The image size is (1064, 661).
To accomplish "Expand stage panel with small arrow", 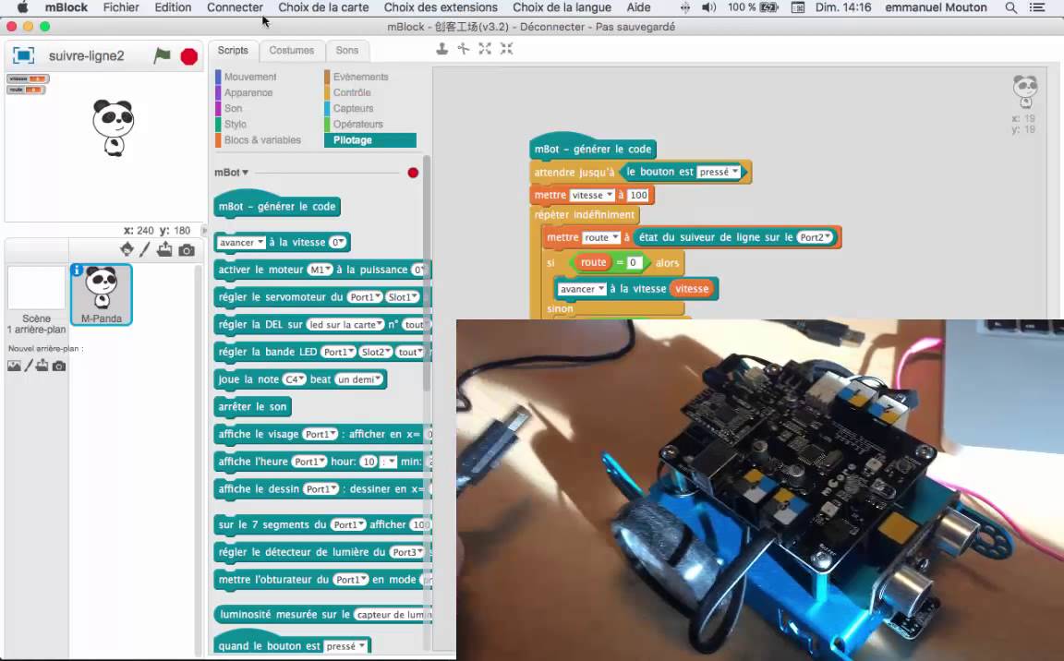I will (x=204, y=231).
